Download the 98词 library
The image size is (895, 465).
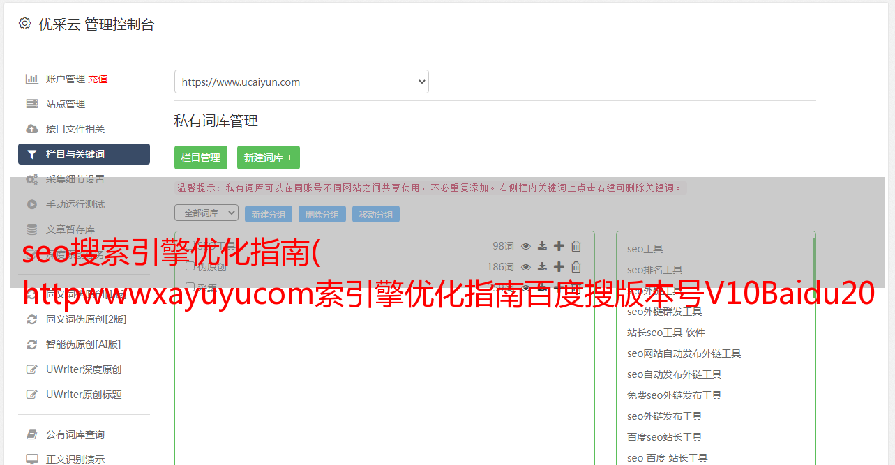coord(543,246)
